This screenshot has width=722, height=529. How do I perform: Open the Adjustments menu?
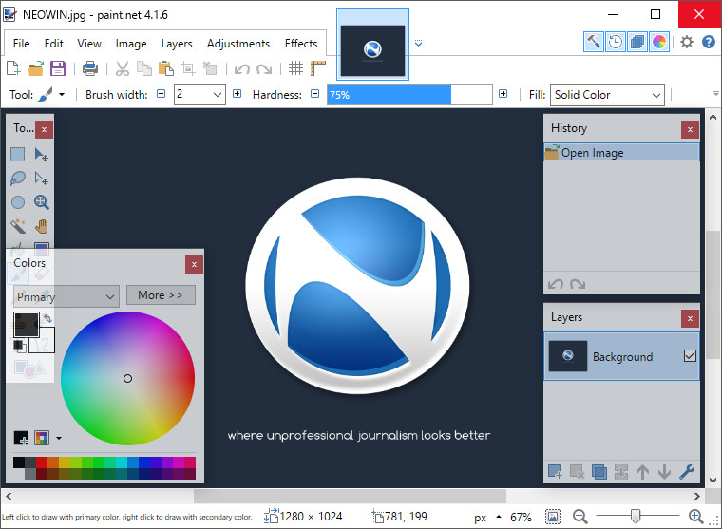[238, 44]
